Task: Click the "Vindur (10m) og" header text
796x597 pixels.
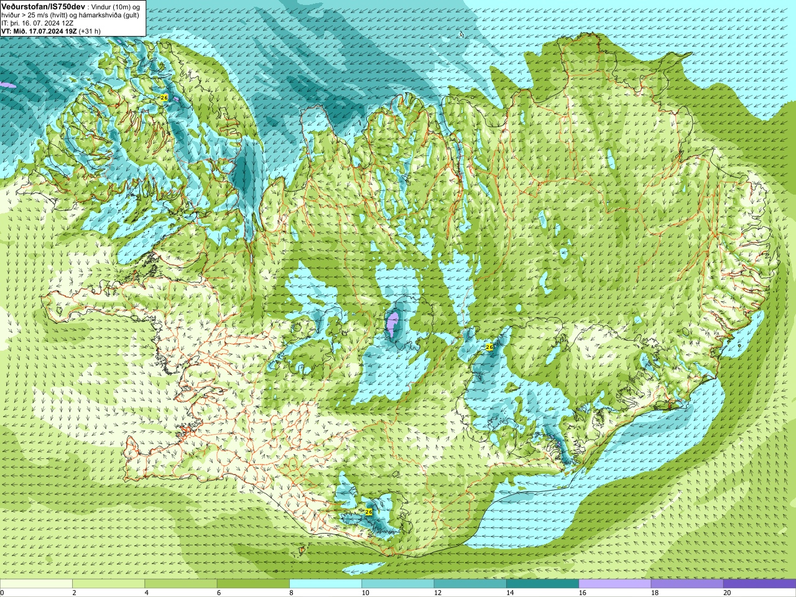Action: pyautogui.click(x=116, y=6)
